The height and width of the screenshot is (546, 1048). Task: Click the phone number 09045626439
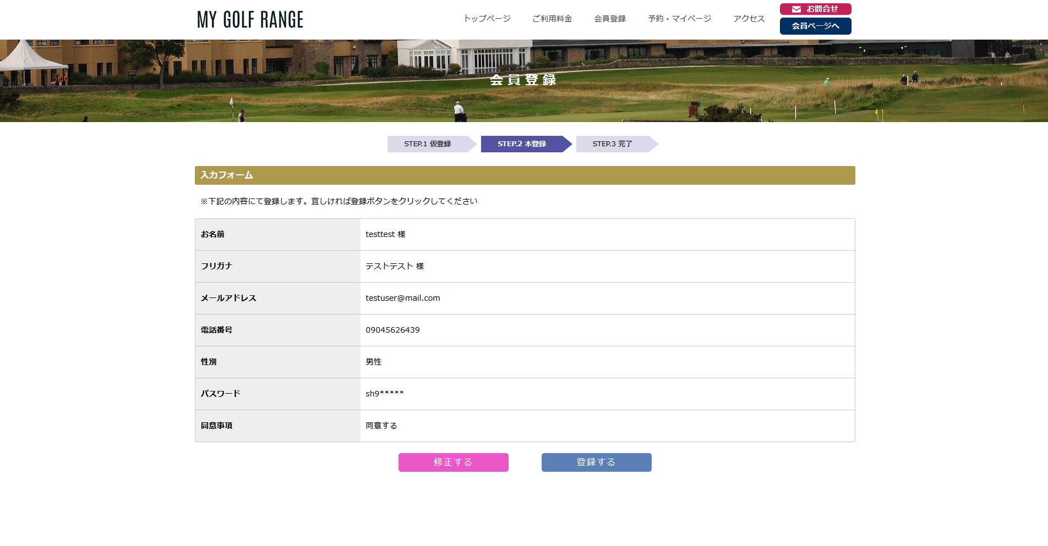pos(392,330)
